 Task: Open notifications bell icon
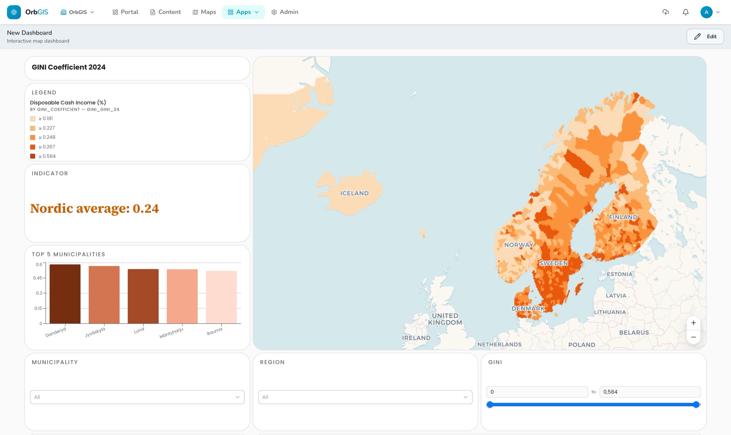click(x=686, y=12)
